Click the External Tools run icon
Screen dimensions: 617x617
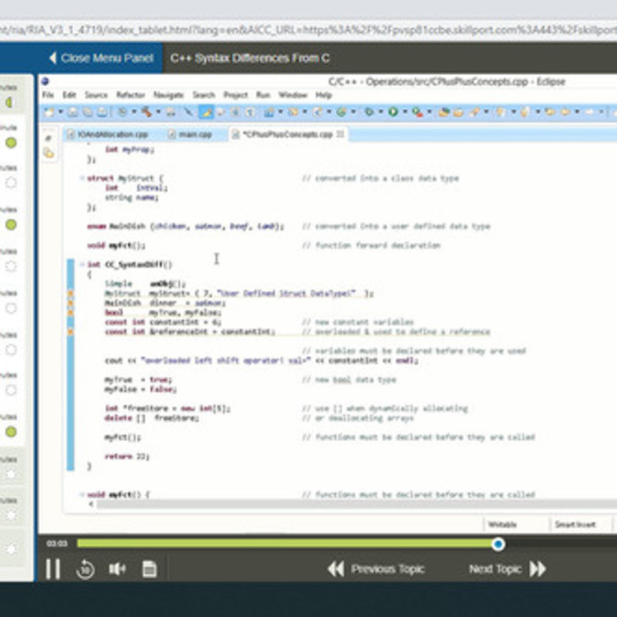(417, 113)
